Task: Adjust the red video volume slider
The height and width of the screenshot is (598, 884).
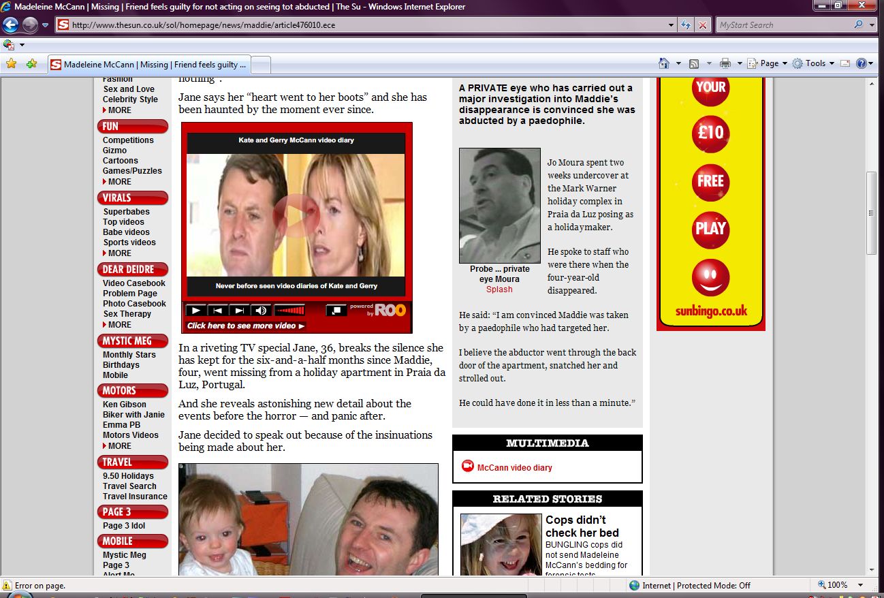Action: coord(289,311)
